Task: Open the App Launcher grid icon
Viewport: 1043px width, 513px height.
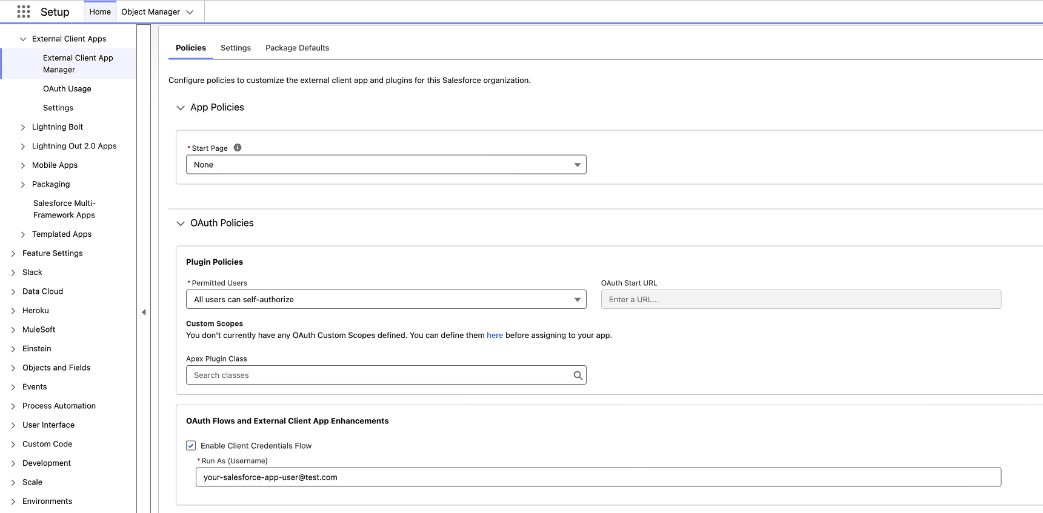Action: (24, 12)
